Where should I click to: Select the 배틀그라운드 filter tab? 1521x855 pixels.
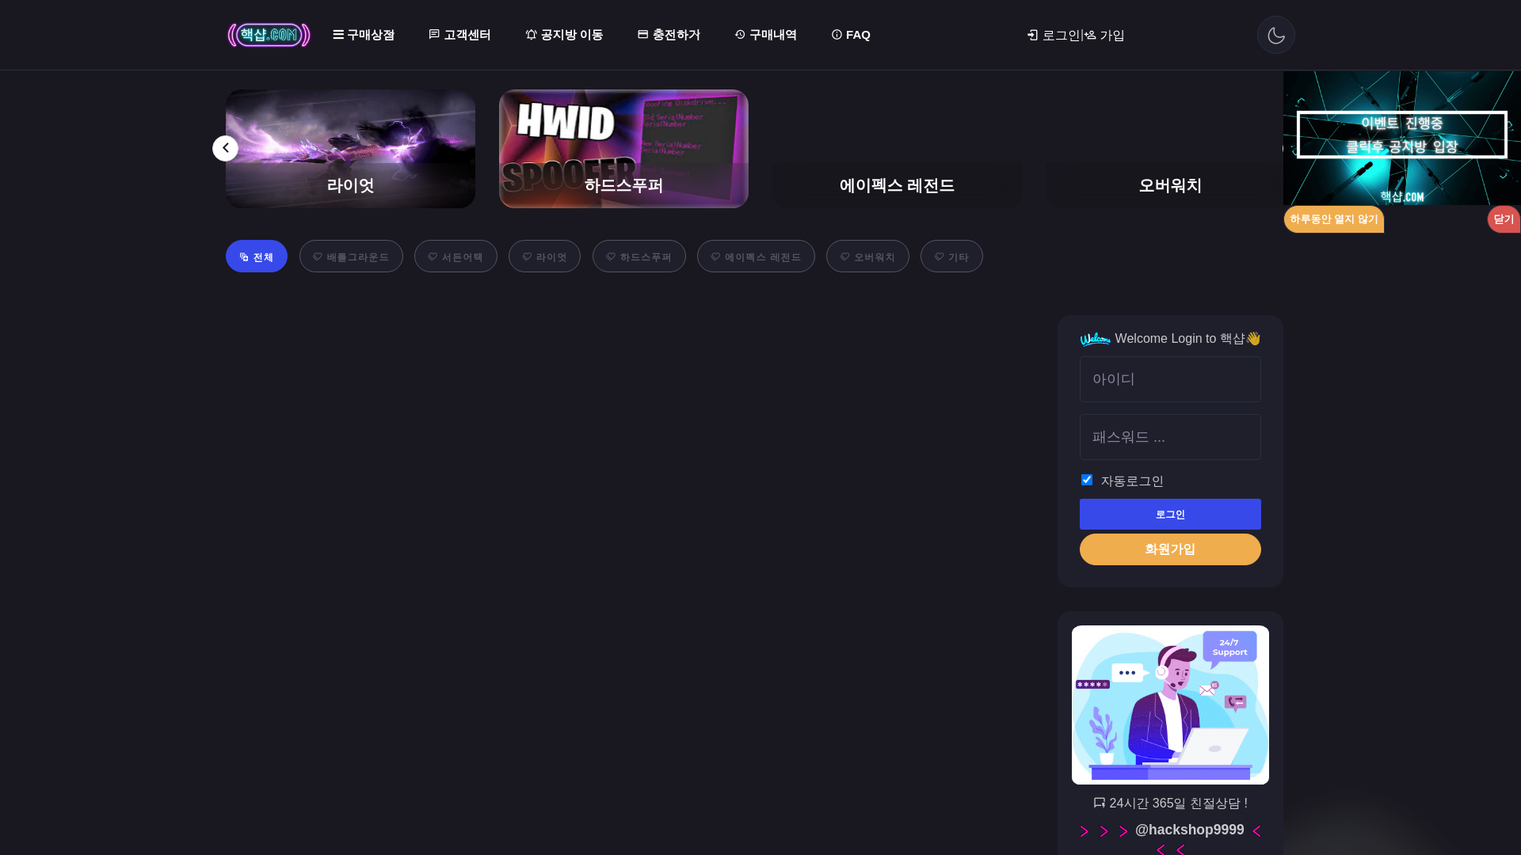click(x=351, y=256)
